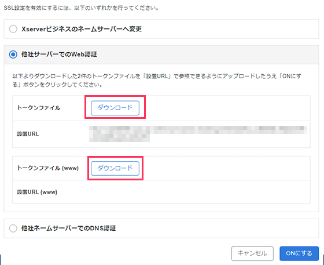Choose the 他社ネームサーバーでのDNS認証 radio button
This screenshot has height=265, width=324.
(13, 228)
